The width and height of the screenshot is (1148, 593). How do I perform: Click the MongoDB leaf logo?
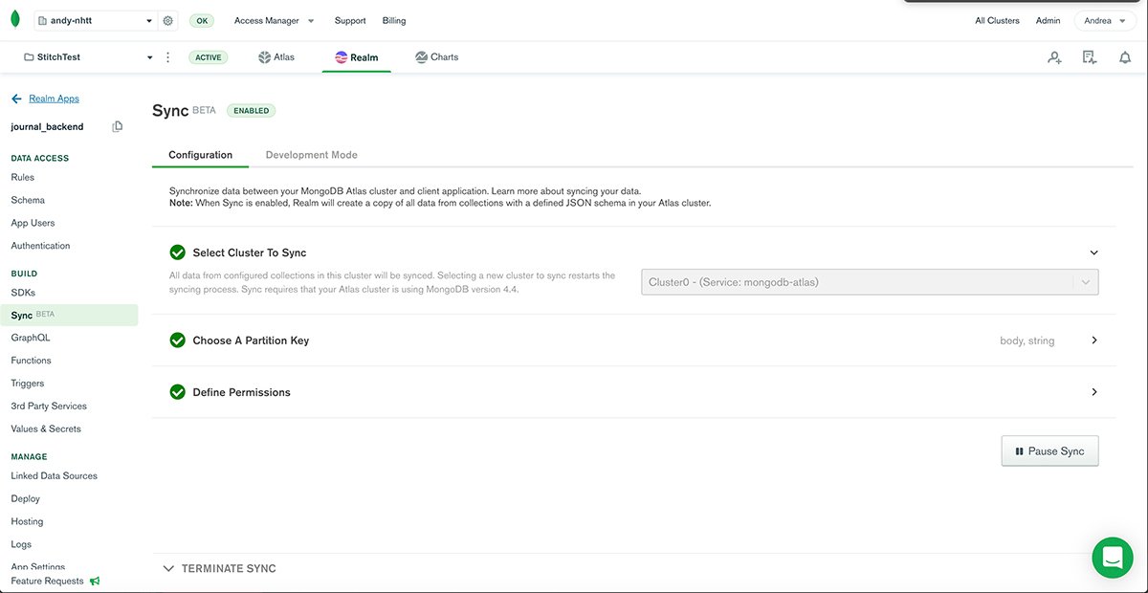pos(15,20)
